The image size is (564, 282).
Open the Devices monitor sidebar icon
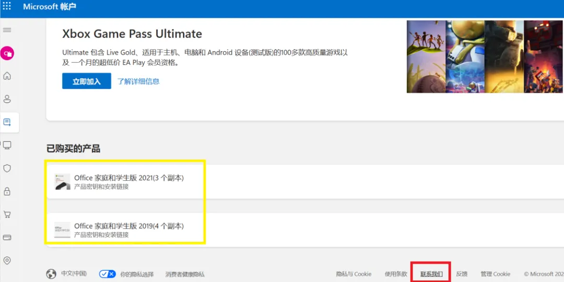click(7, 145)
